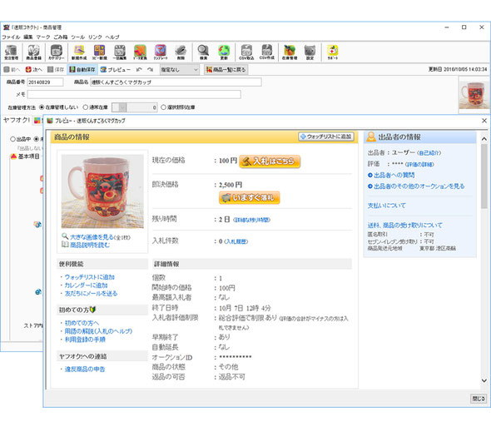The height and width of the screenshot is (432, 491).
Task: Go to next item with 次へ
Action: click(33, 70)
